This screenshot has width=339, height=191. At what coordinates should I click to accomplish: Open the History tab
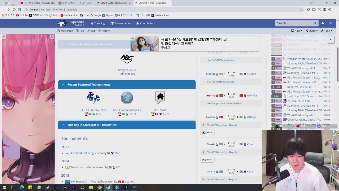pyautogui.click(x=104, y=31)
